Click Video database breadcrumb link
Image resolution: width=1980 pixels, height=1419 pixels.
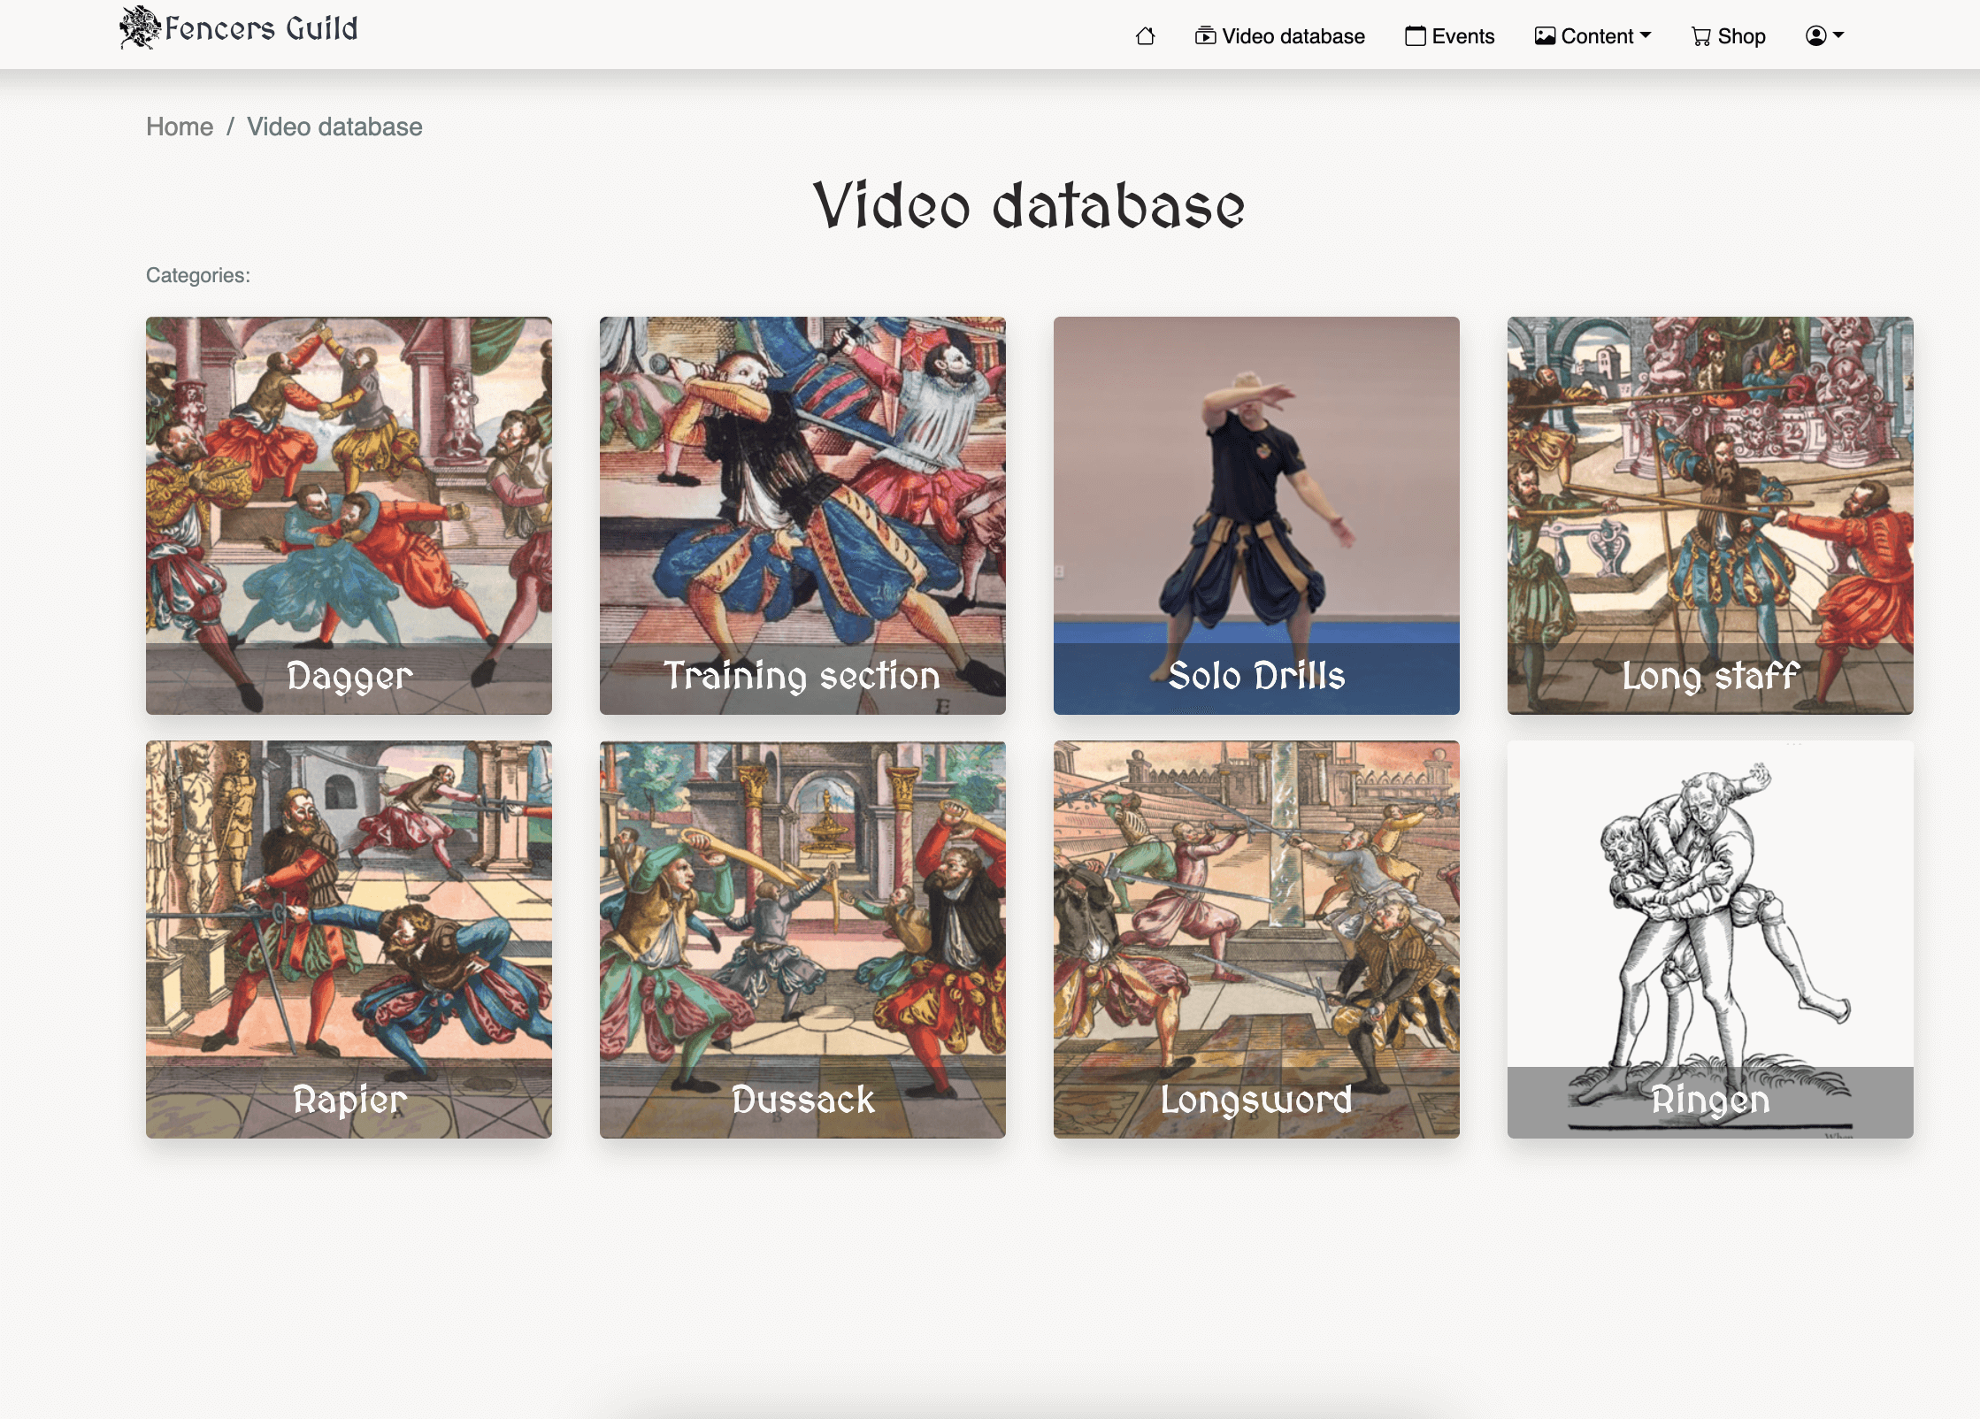pyautogui.click(x=334, y=127)
